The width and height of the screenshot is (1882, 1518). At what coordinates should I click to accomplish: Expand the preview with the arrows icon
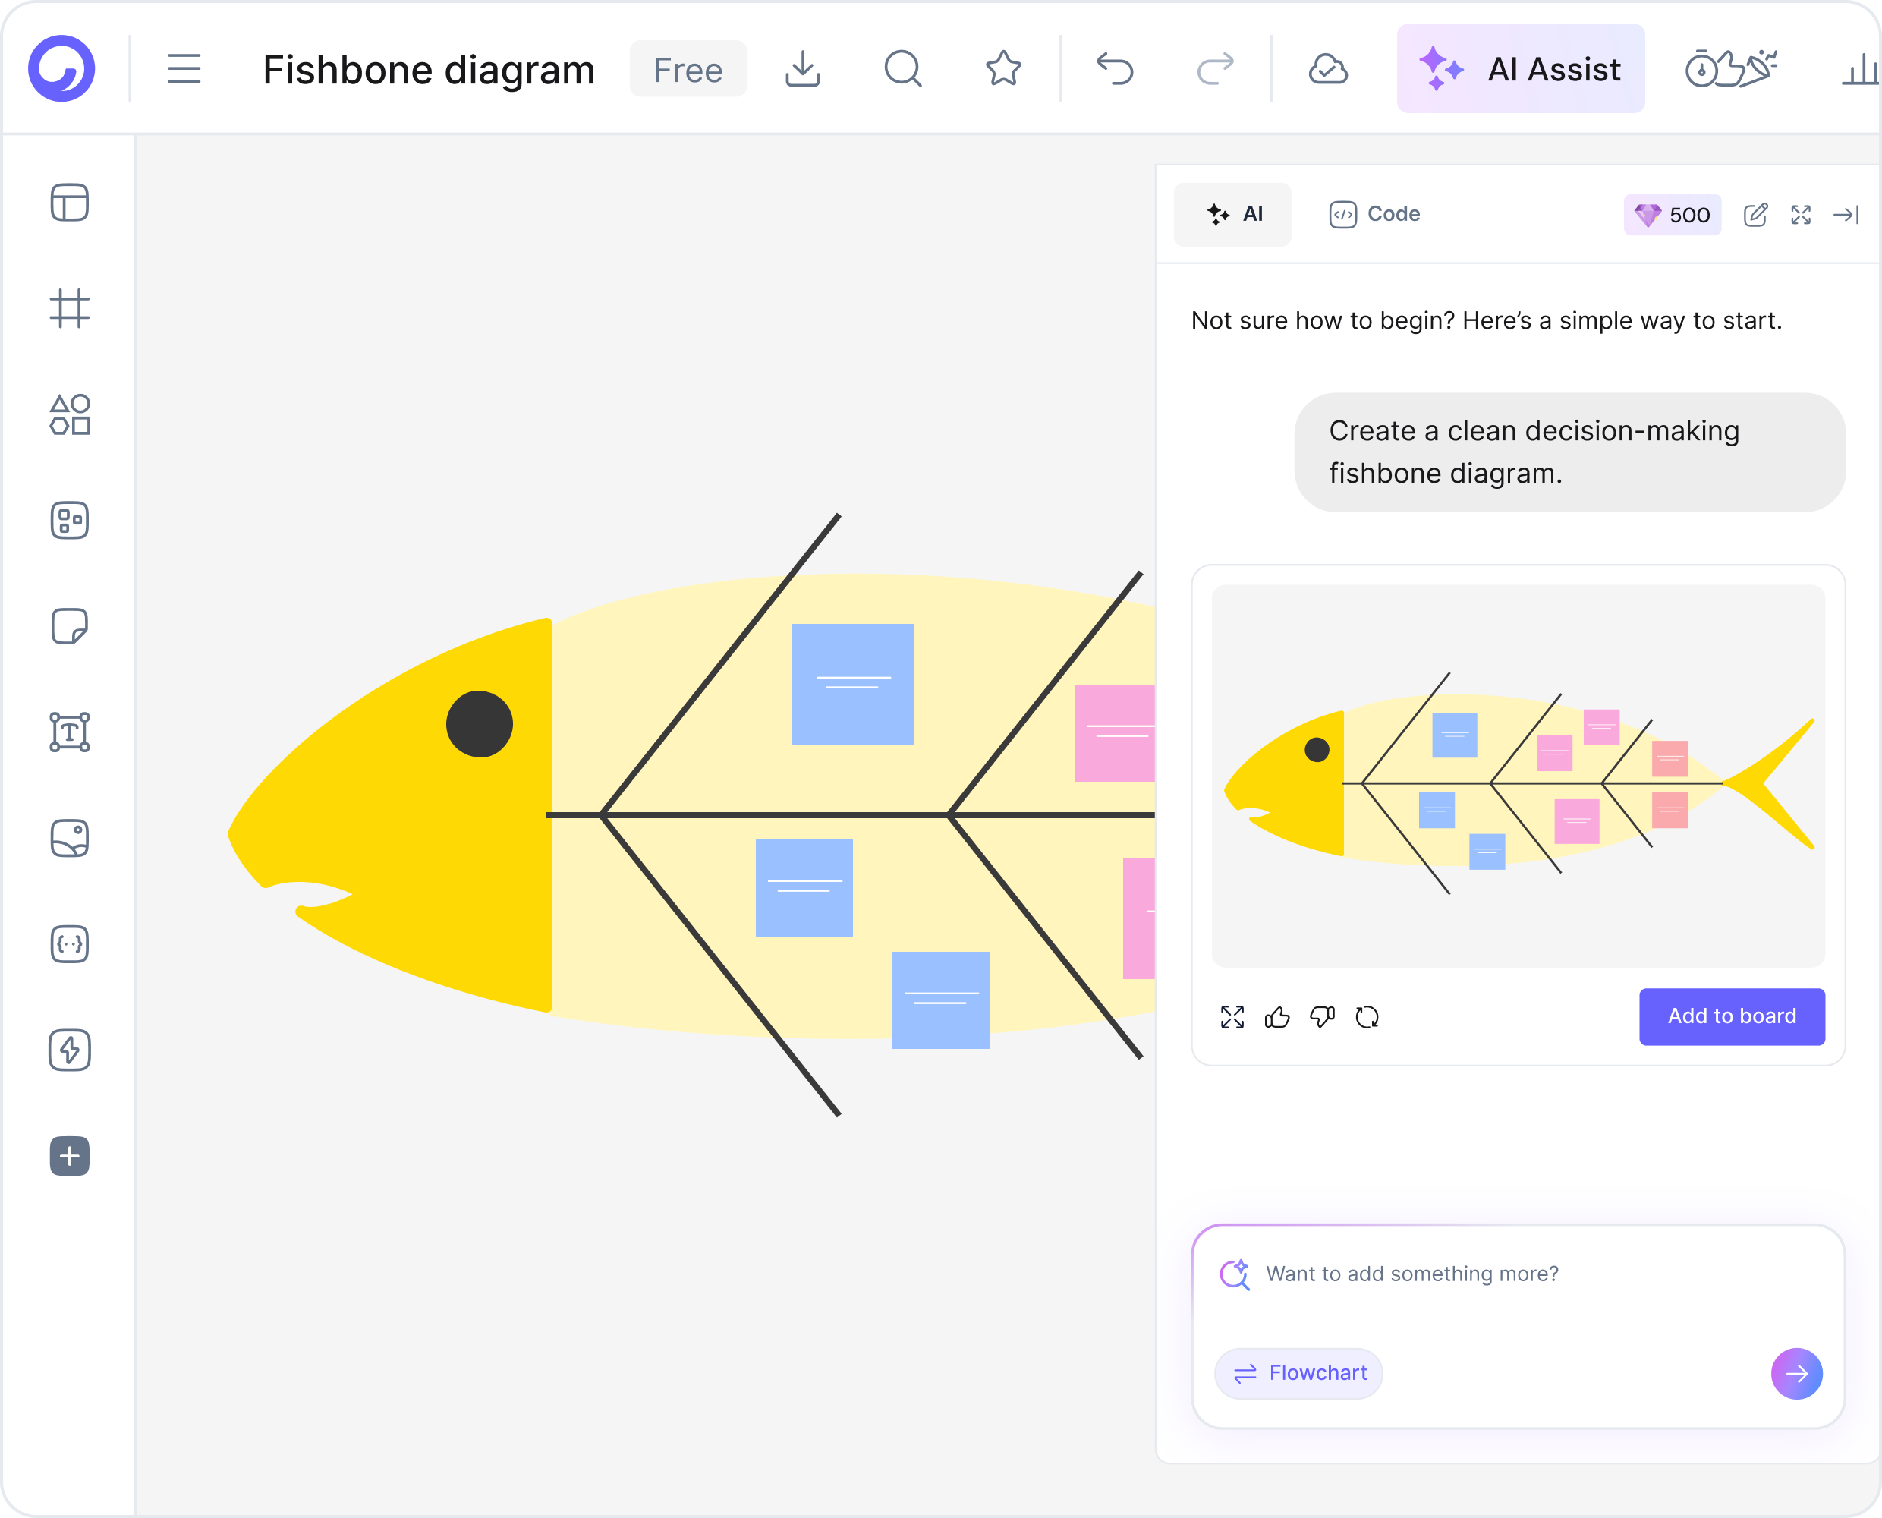click(1232, 1017)
